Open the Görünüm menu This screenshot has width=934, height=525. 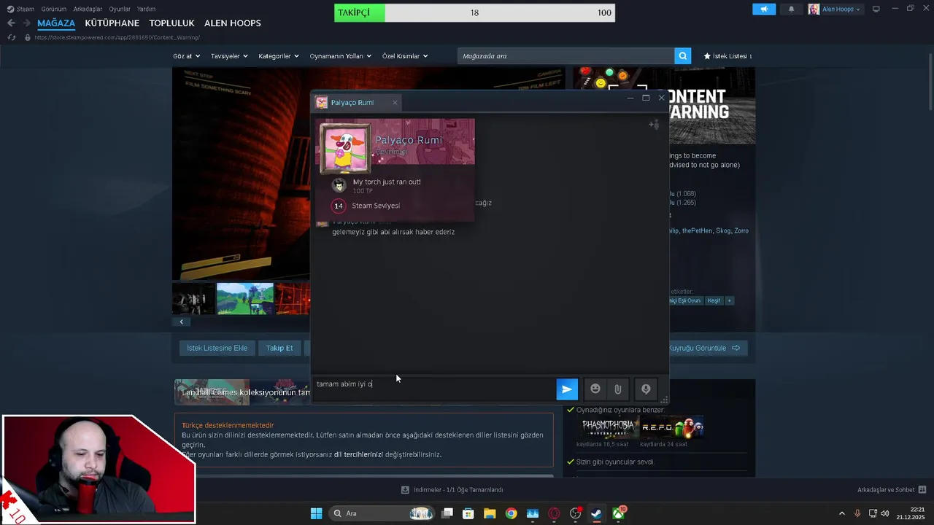[54, 9]
